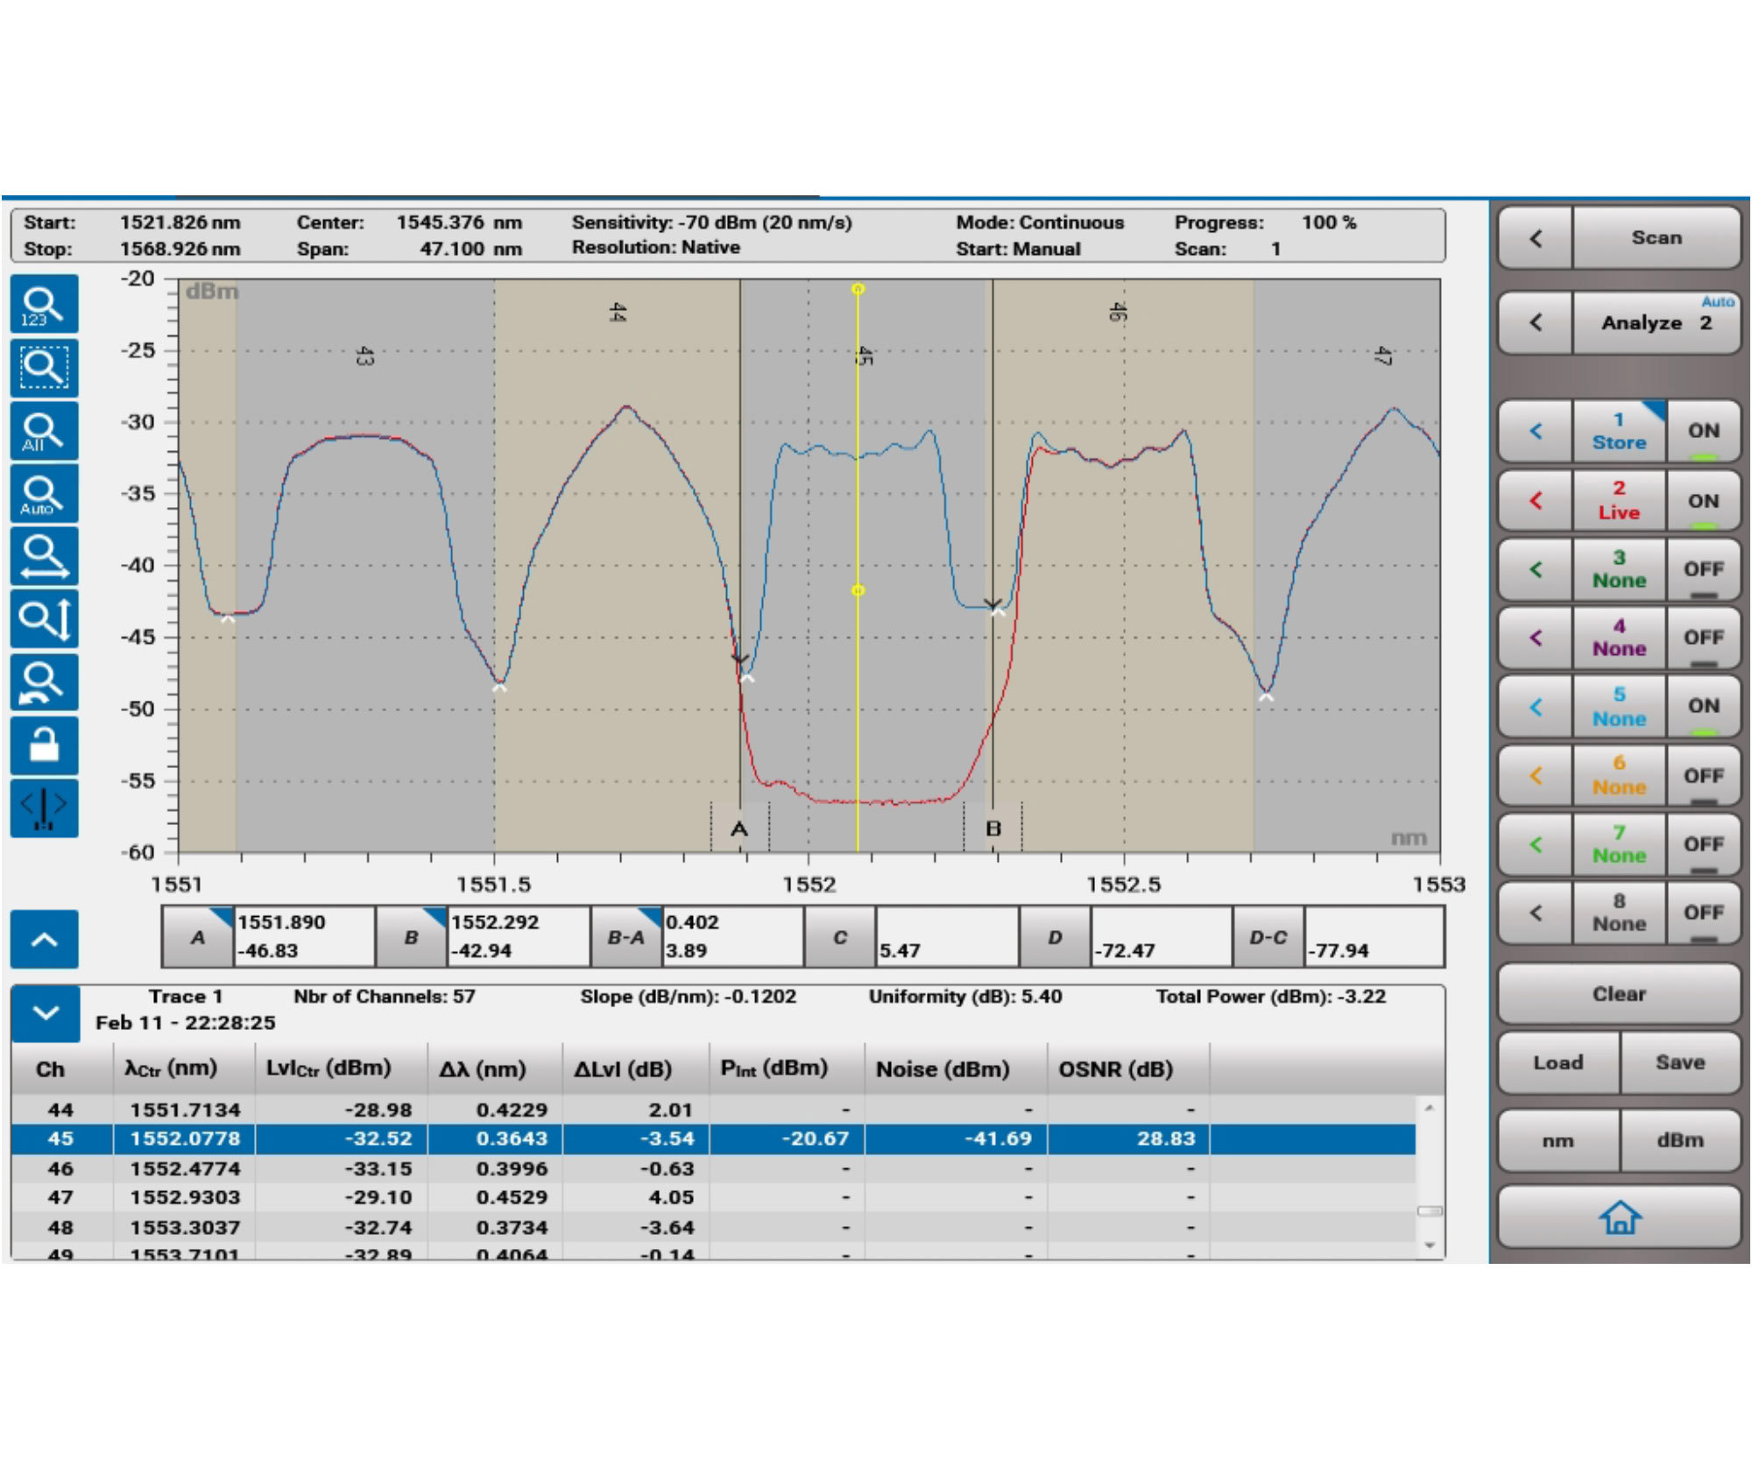Go to home screen via house icon
Image resolution: width=1752 pixels, height=1460 pixels.
[x=1619, y=1217]
